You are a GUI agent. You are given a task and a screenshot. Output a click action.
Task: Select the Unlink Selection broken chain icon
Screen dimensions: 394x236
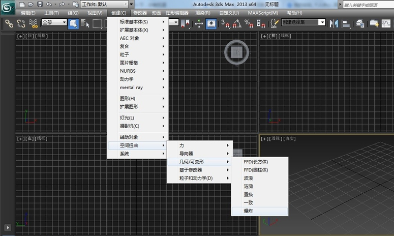21,23
